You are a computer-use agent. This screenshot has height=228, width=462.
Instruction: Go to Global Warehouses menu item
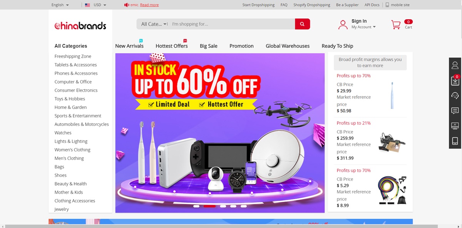(288, 46)
